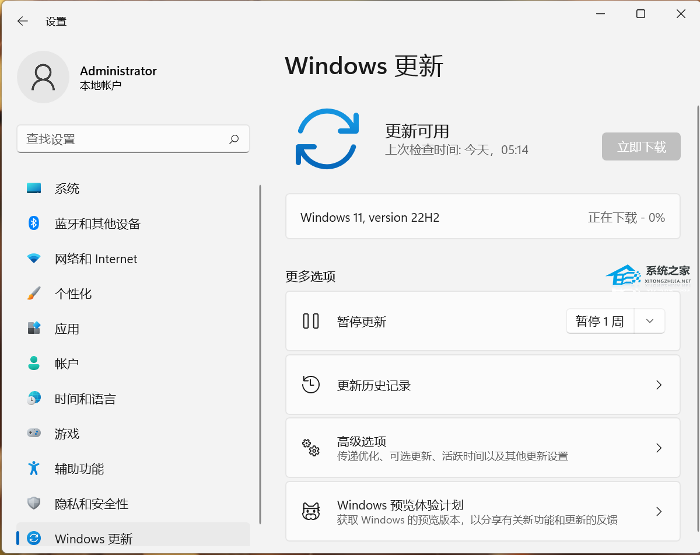Open 更新历史记录 via its chevron
This screenshot has height=555, width=700.
659,385
